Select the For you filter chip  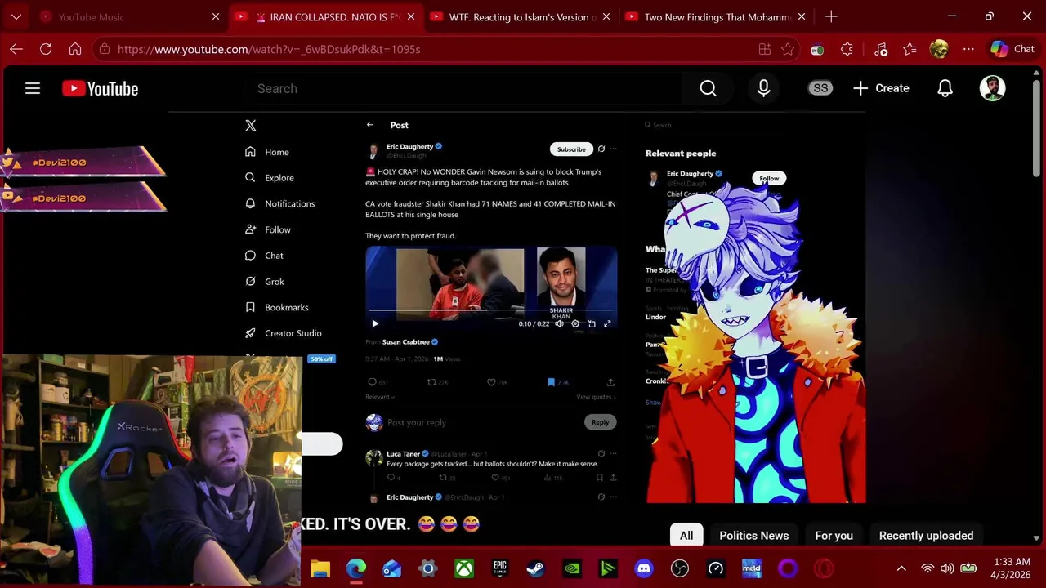point(834,536)
